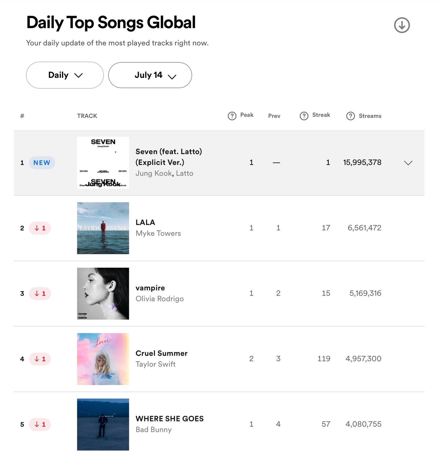This screenshot has height=451, width=438.
Task: Click the TRACK column header
Action: (87, 116)
